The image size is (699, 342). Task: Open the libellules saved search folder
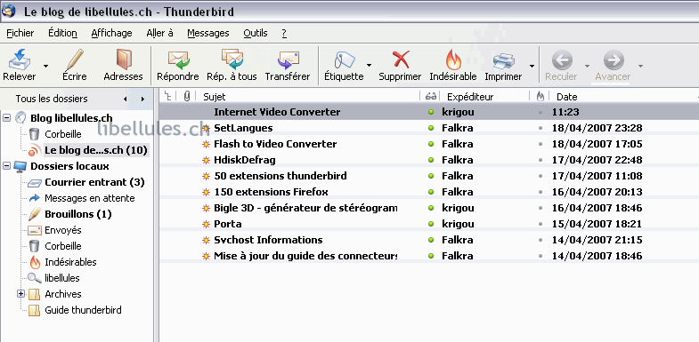point(62,278)
